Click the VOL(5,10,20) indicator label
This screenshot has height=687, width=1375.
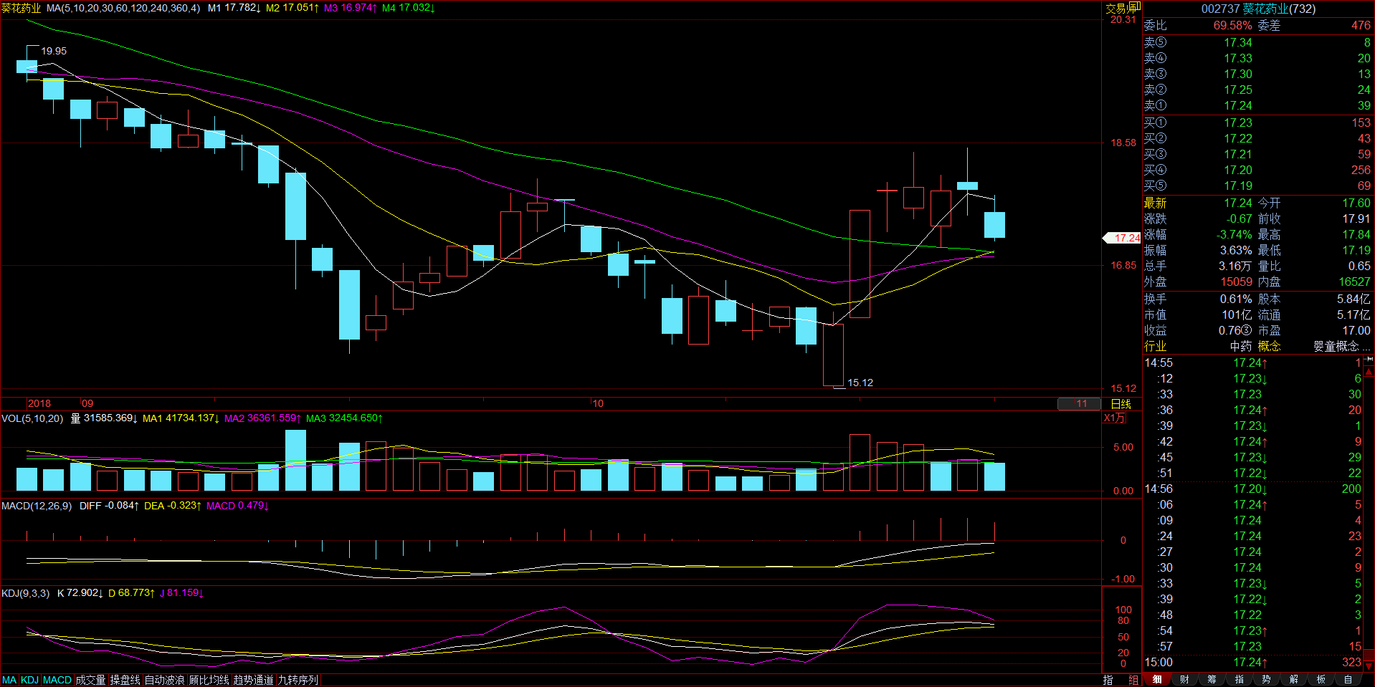click(x=32, y=418)
